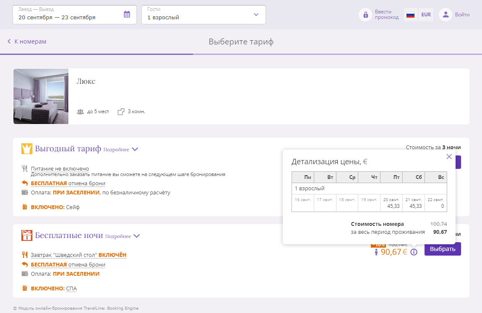
Task: Click the guests people icon near до 5 мест
Action: 80,111
